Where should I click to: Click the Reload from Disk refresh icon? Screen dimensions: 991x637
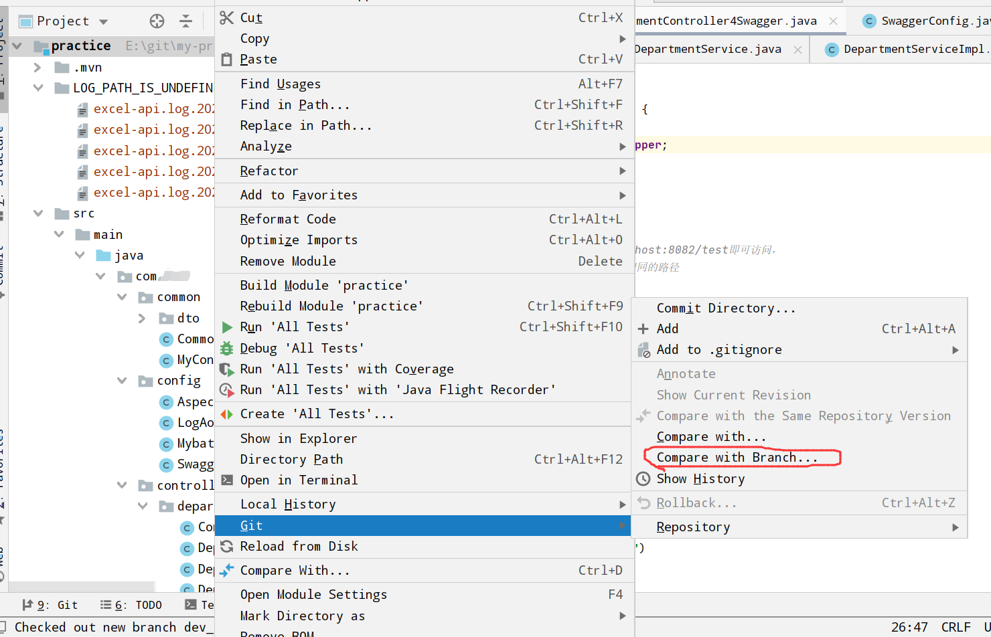click(227, 546)
